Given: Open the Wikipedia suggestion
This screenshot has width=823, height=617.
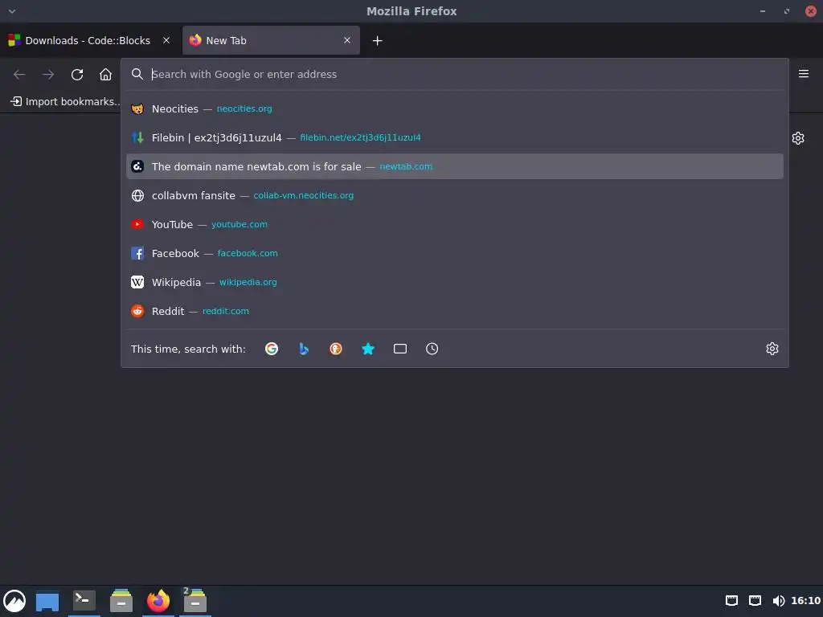Looking at the screenshot, I should point(455,282).
